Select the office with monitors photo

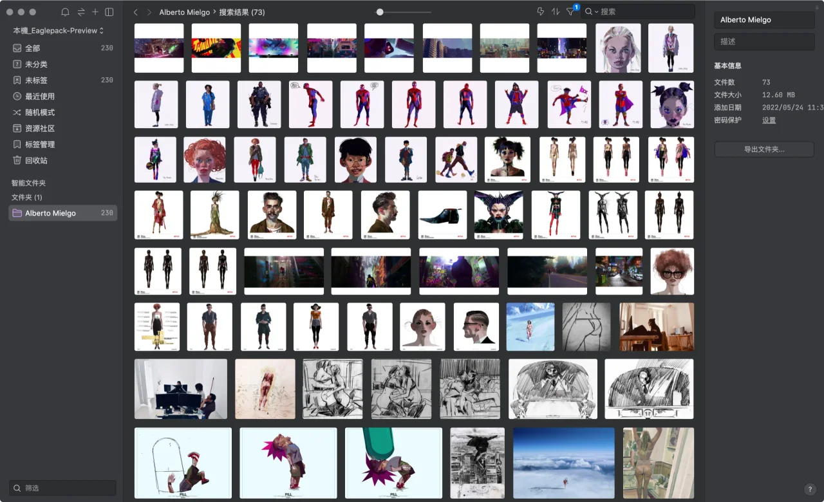pos(181,389)
